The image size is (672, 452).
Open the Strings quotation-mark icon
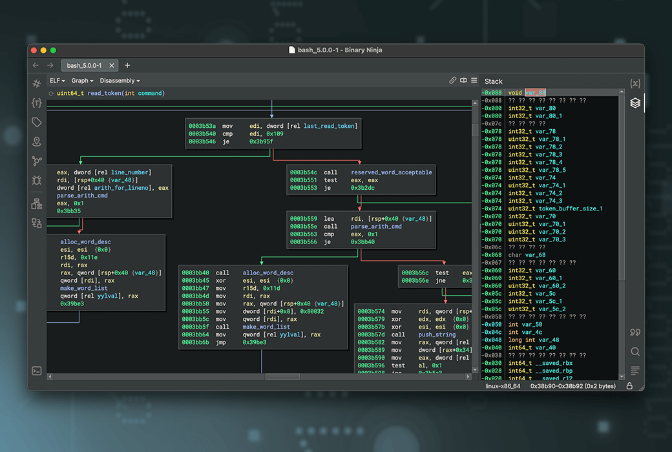click(635, 332)
